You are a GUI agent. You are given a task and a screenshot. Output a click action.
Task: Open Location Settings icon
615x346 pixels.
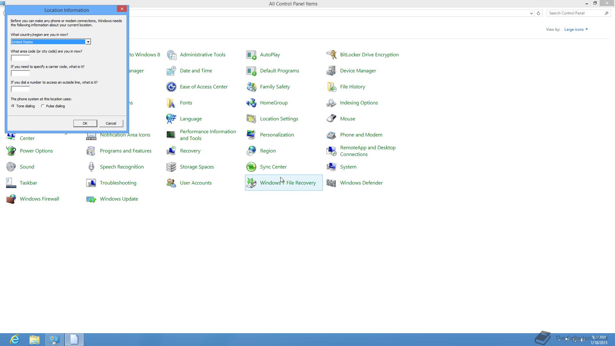click(251, 119)
